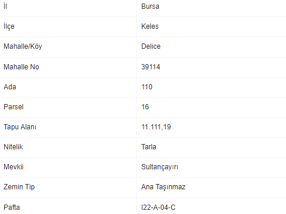Select the Mahalle No value 39114
Image resolution: width=286 pixels, height=214 pixels.
(x=151, y=67)
